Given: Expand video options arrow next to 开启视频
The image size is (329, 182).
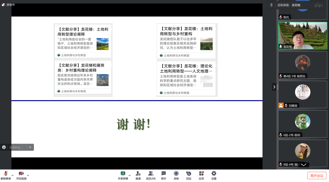Looking at the screenshot, I should coord(28,175).
